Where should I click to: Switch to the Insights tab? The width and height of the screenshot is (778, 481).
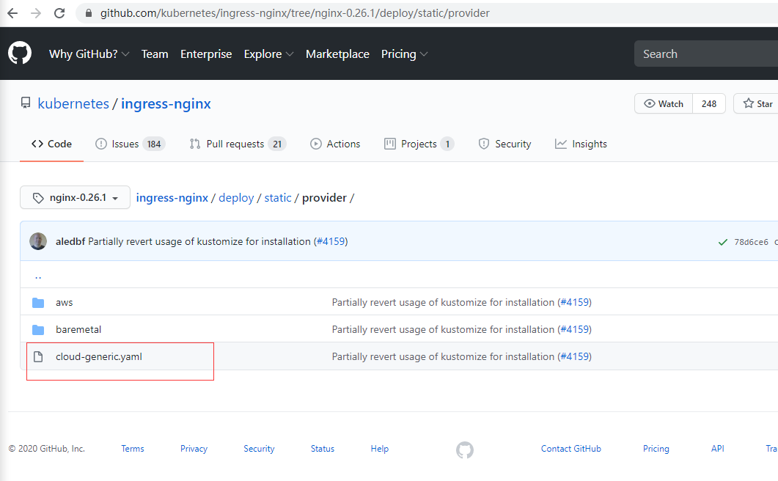(x=581, y=144)
